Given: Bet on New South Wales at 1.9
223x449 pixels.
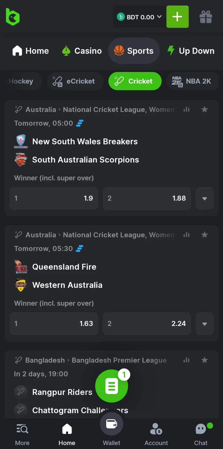Looking at the screenshot, I should (x=54, y=198).
